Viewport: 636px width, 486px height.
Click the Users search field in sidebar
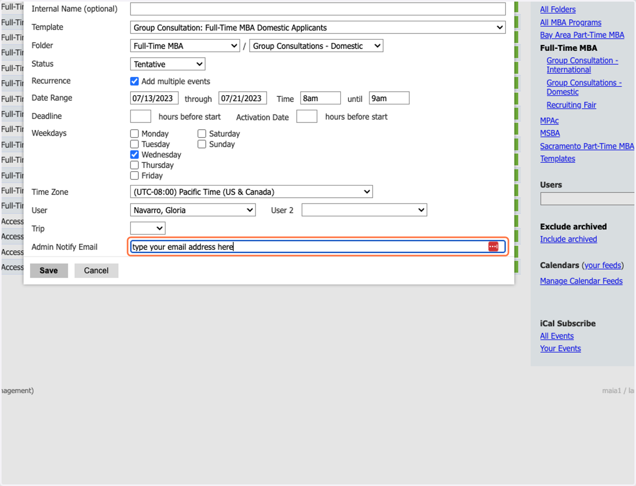coord(588,199)
